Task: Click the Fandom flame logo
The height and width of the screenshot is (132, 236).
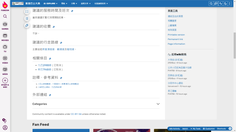Action: (5, 5)
